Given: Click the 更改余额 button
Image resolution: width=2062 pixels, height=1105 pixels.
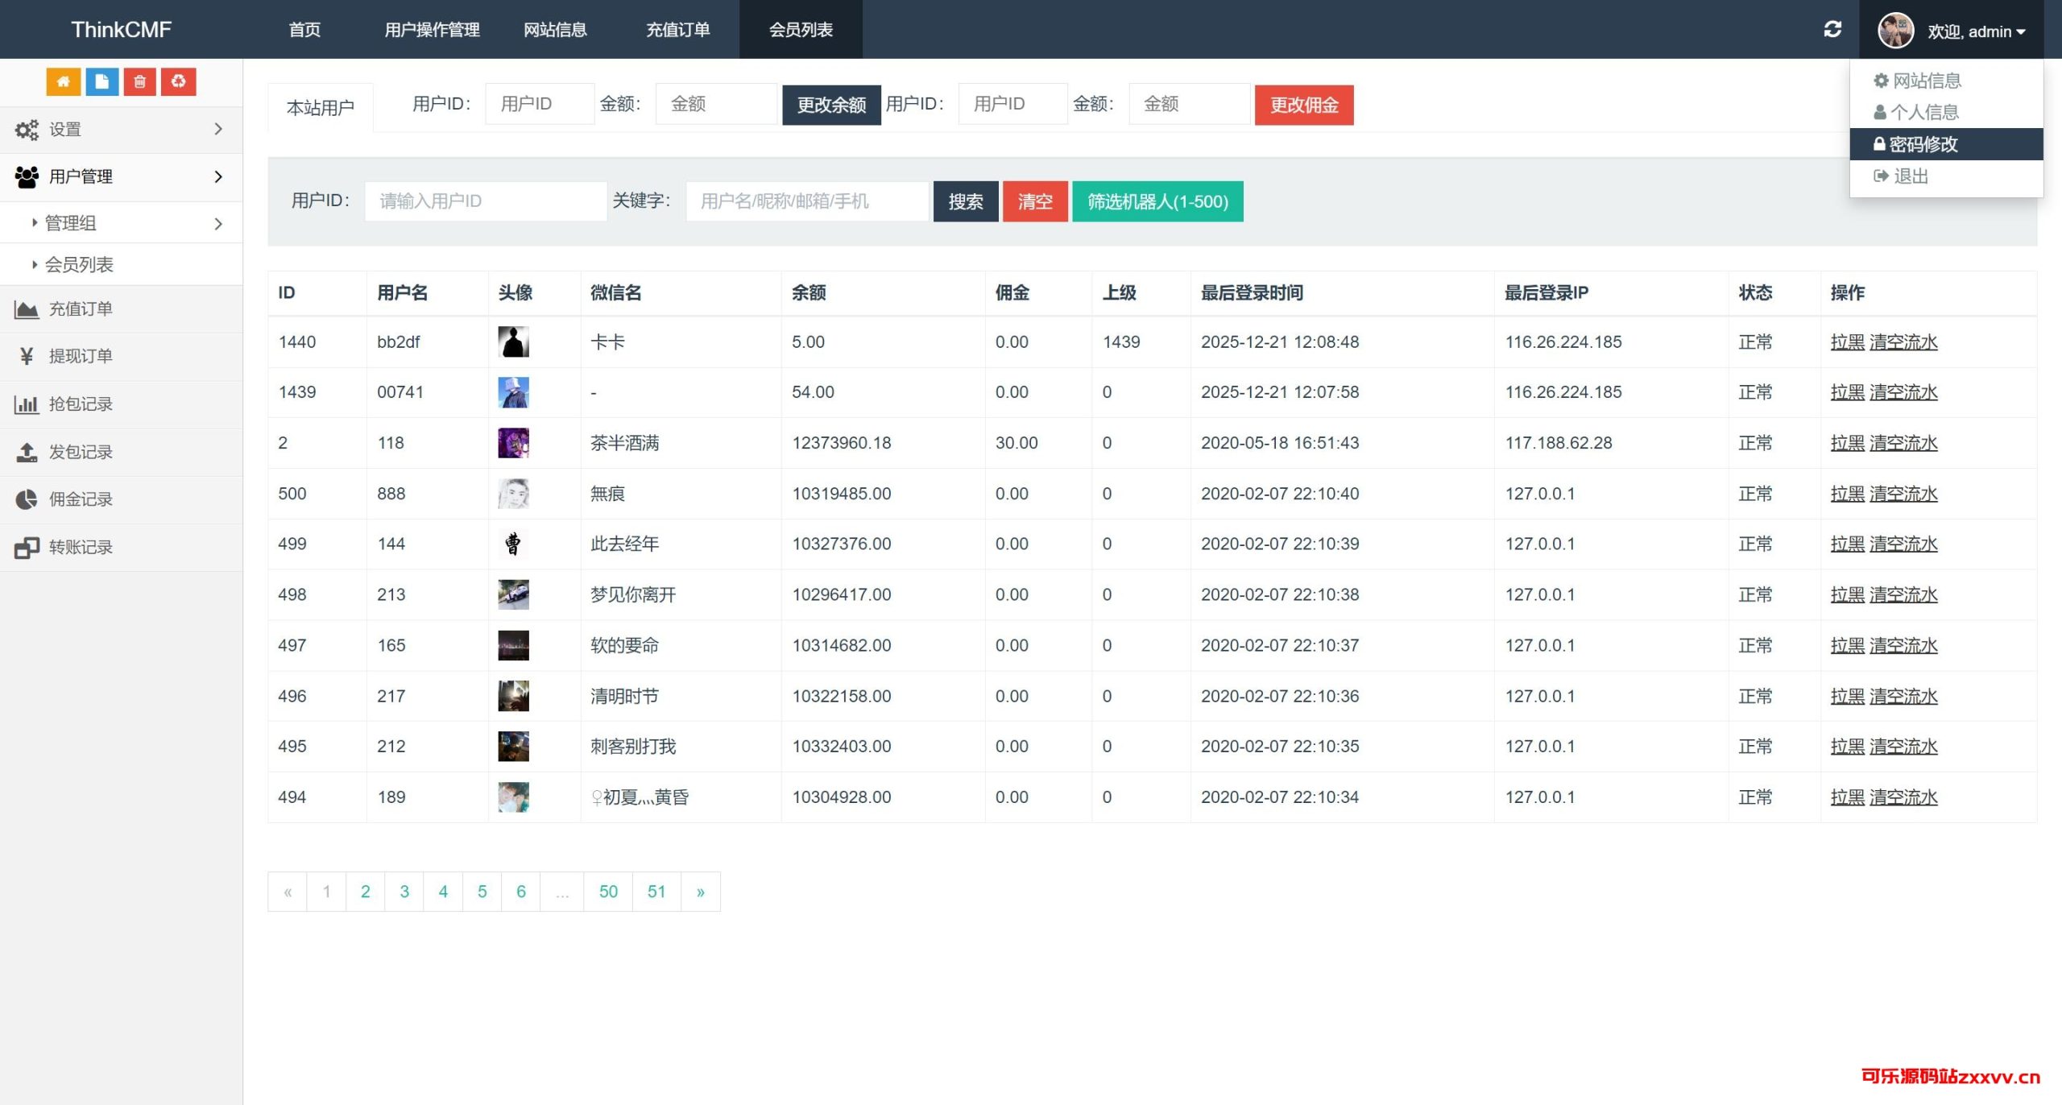Looking at the screenshot, I should click(x=830, y=105).
